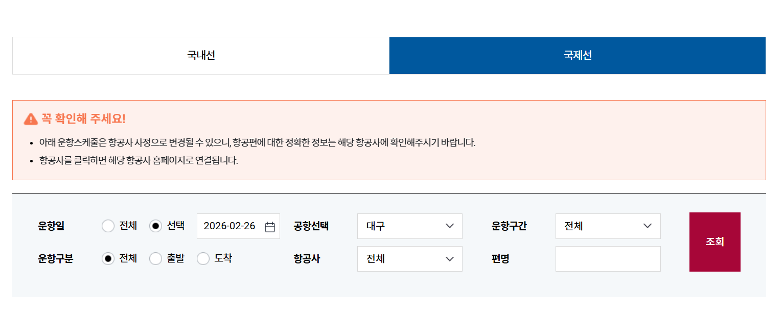Click the 공항선택 dropdown chevron arrow
Screen dimensions: 784x314
tap(450, 226)
